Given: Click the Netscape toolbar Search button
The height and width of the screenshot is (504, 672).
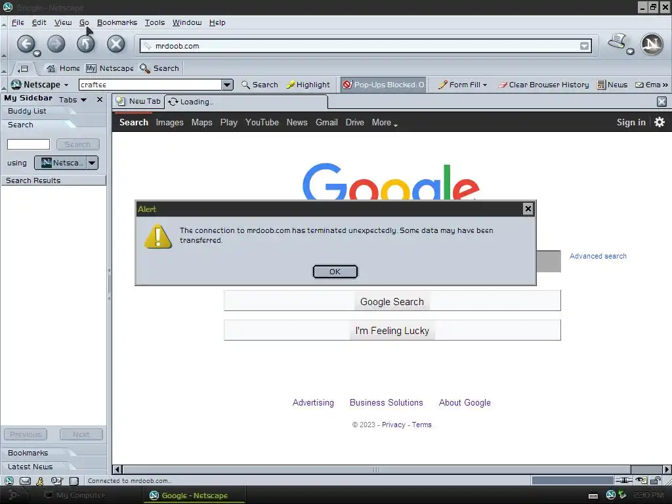Looking at the screenshot, I should click(260, 85).
